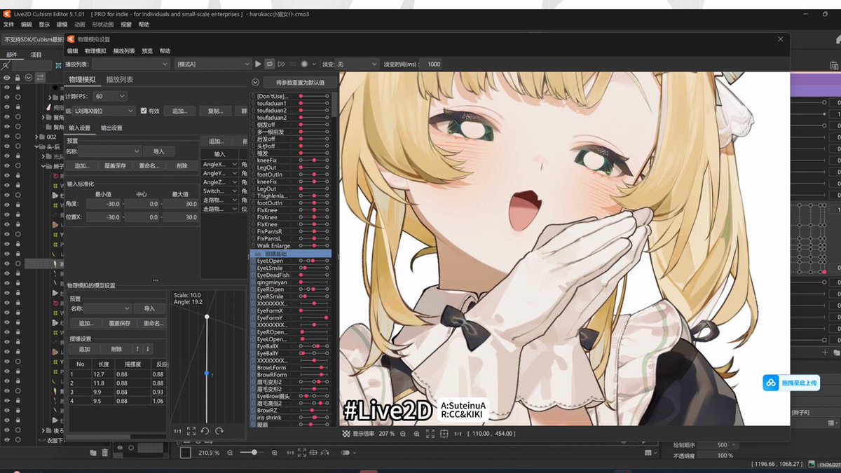Click 削除 in pendulum settings
Viewport: 841px width, 473px height.
[116, 349]
